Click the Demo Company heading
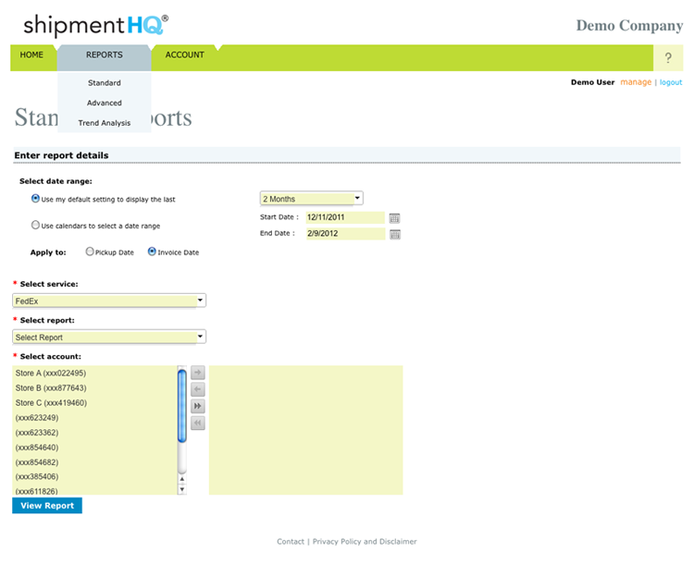The image size is (694, 577). [x=629, y=26]
